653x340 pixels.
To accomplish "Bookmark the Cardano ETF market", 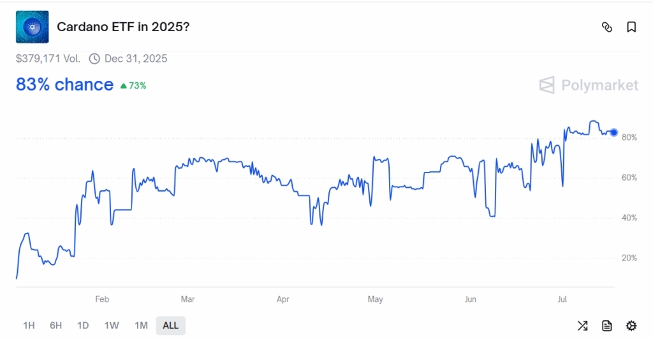I will [x=631, y=27].
